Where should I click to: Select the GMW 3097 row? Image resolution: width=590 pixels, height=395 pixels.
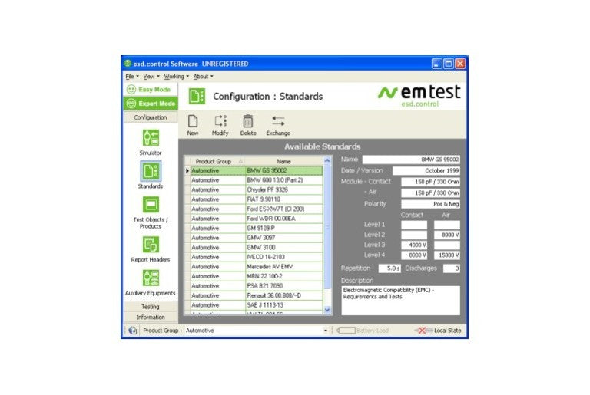point(257,238)
